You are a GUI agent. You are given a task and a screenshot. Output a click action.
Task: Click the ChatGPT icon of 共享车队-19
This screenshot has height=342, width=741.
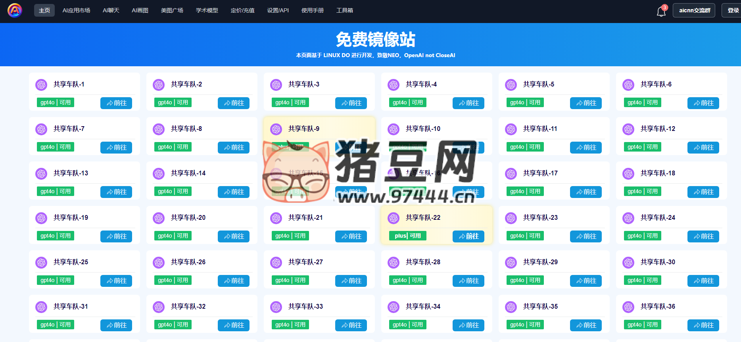41,218
